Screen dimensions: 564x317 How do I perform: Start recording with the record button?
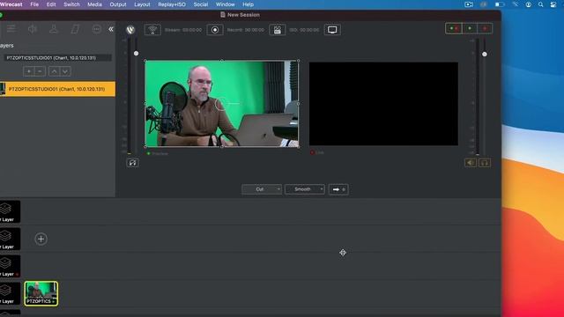tap(215, 30)
